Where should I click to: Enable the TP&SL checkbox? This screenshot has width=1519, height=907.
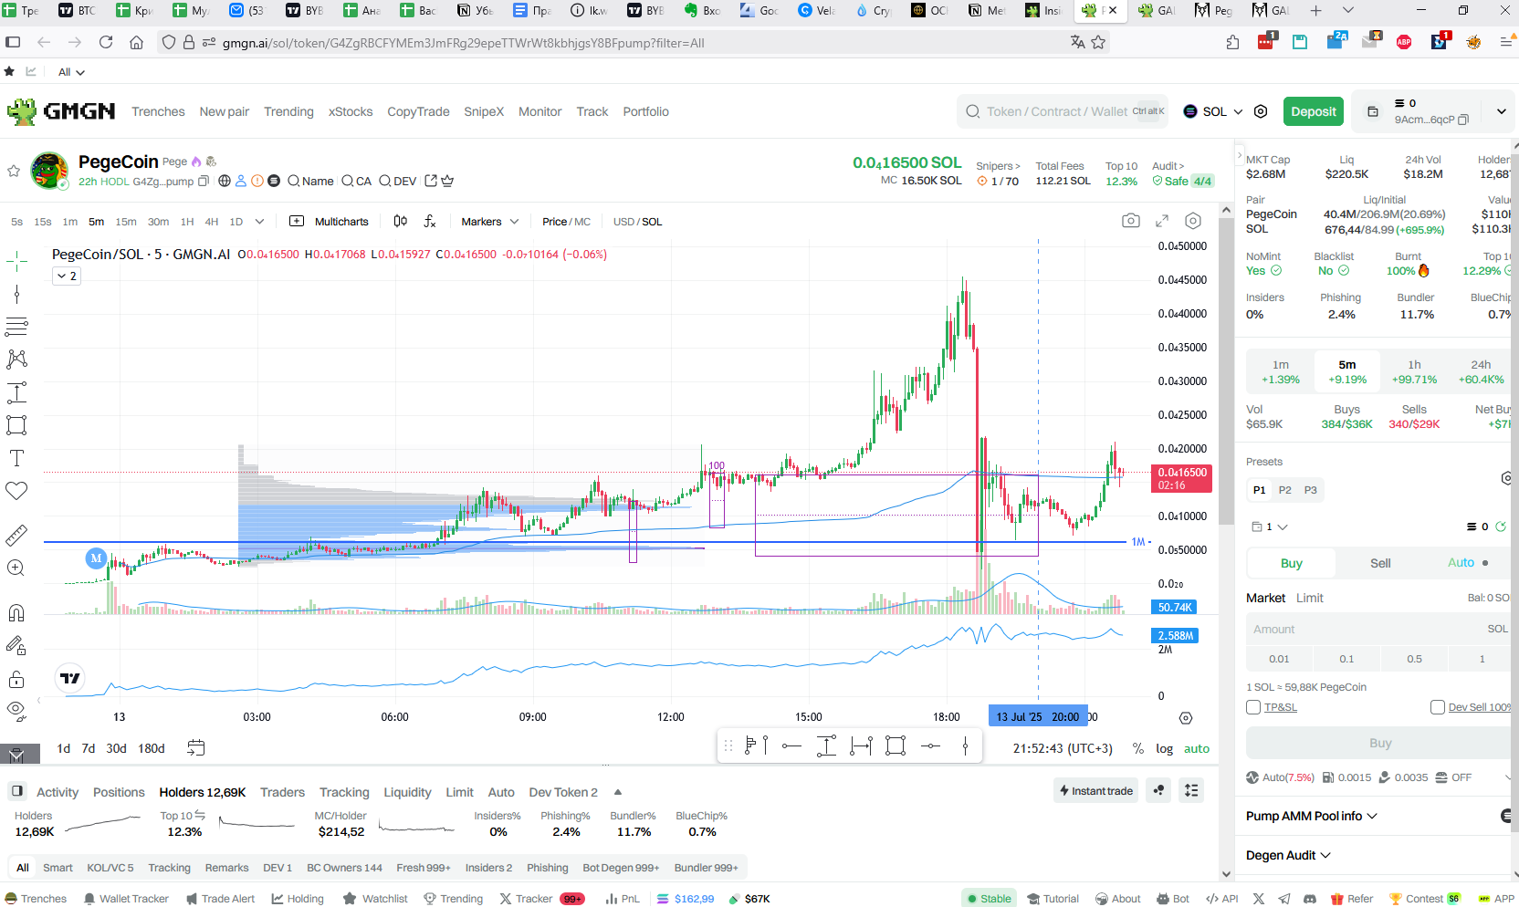pos(1253,707)
